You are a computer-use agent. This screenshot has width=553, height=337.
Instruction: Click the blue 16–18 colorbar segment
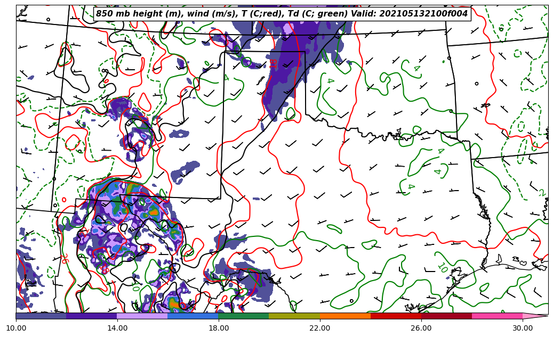193,316
